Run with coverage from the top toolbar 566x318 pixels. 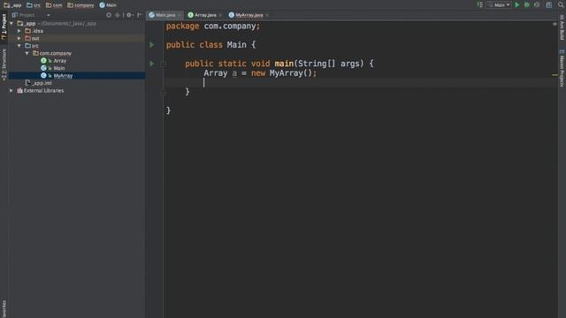pos(537,5)
